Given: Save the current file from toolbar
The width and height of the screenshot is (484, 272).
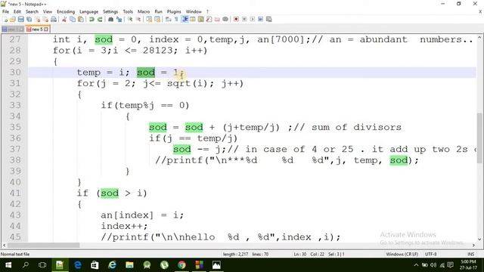Looking at the screenshot, I should 20,19.
